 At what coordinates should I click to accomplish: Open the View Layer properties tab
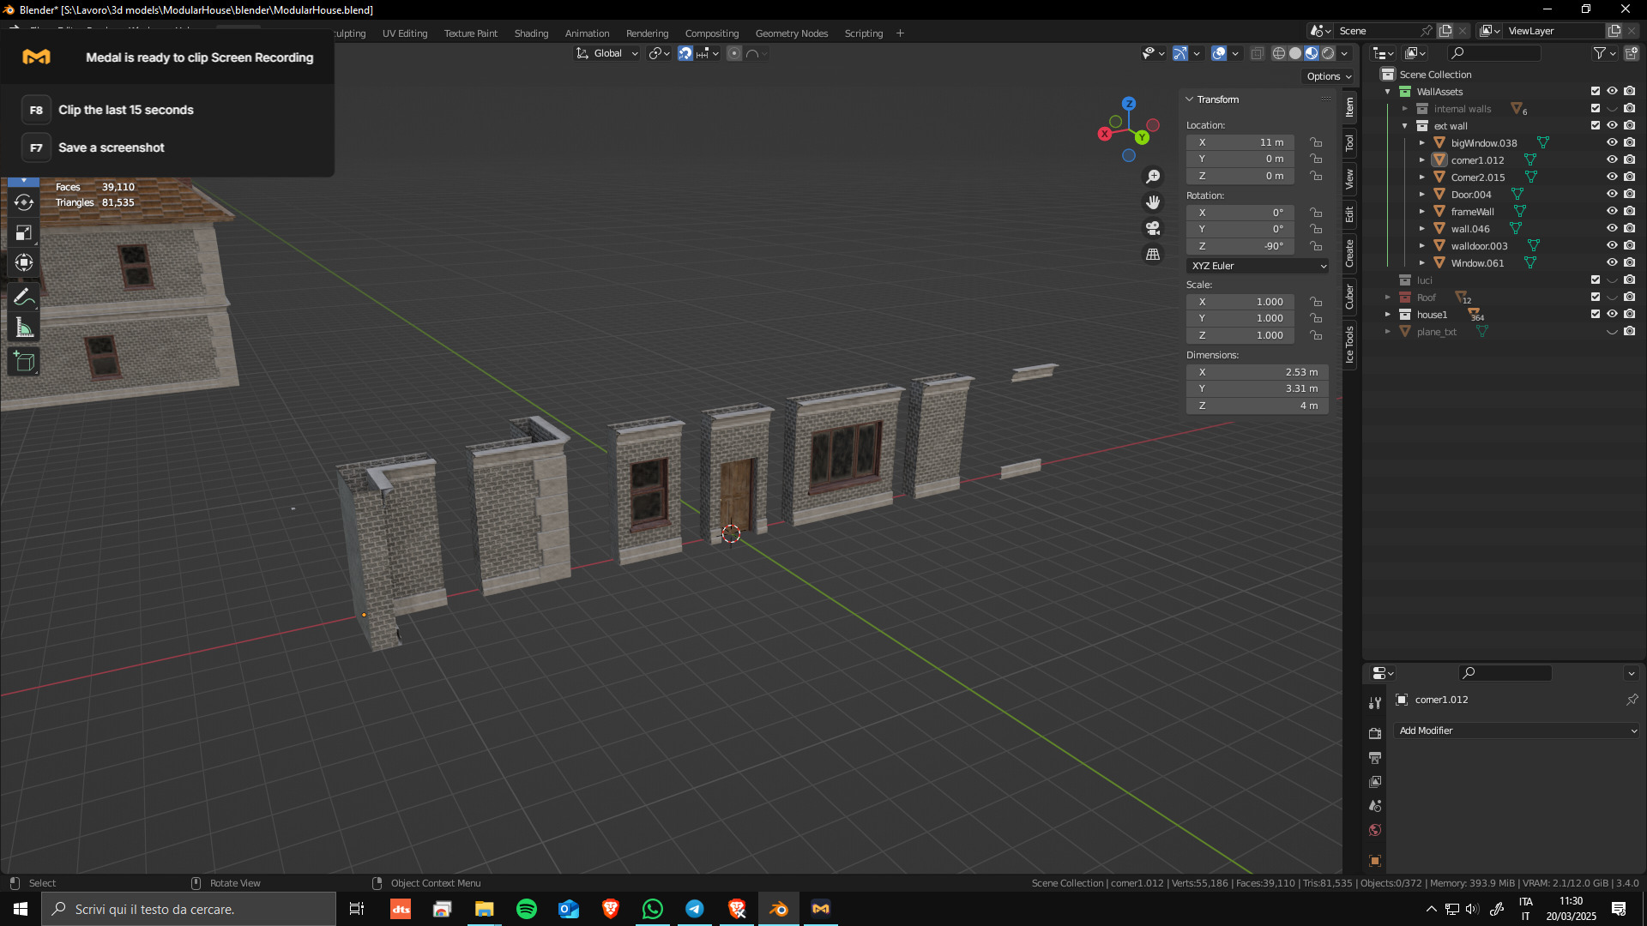[x=1375, y=782]
